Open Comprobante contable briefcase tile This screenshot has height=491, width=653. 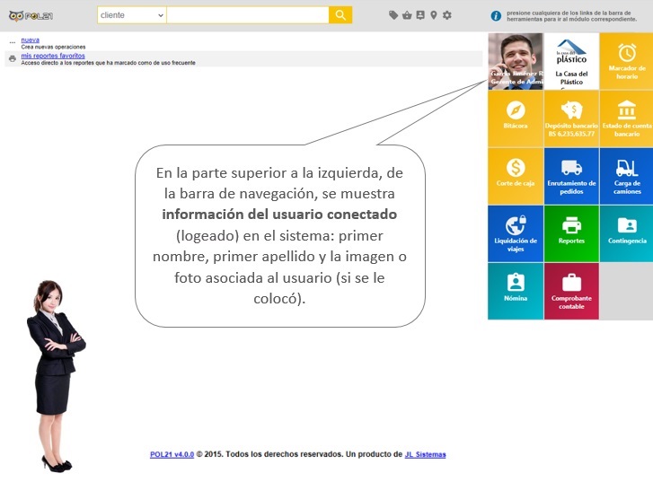(571, 291)
